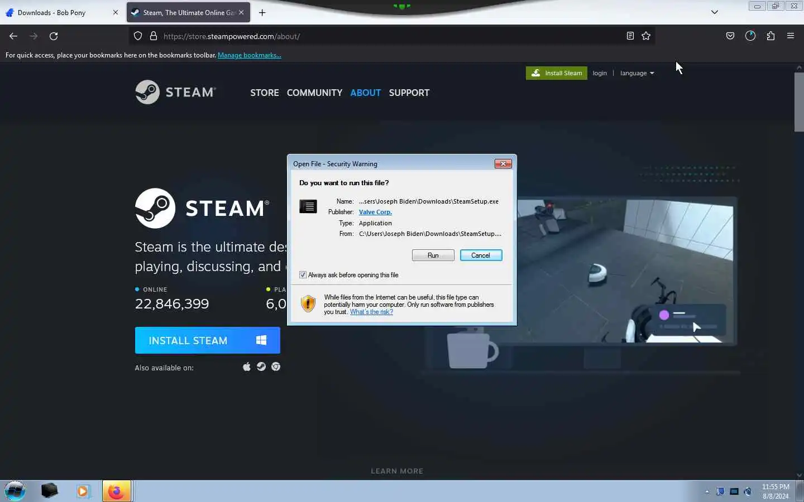Open the Extensions puzzle icon
The width and height of the screenshot is (804, 502).
pos(770,36)
